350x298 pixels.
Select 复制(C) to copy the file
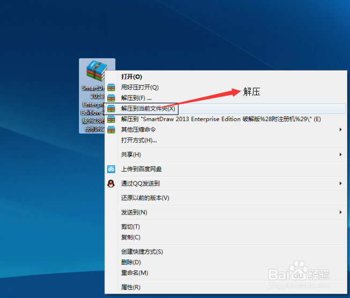226,238
